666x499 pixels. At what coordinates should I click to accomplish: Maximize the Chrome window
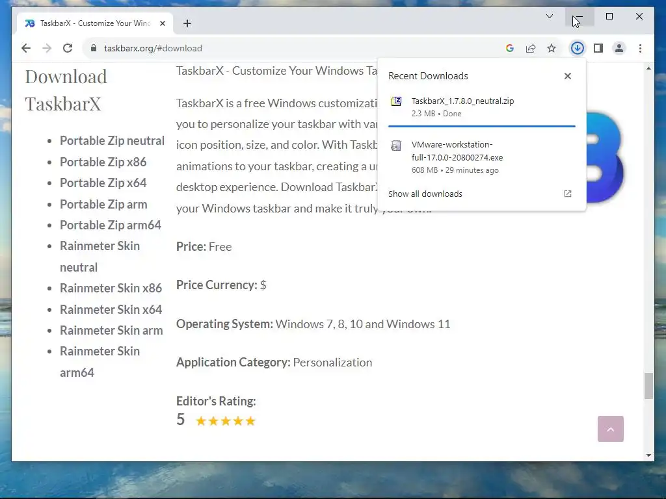pyautogui.click(x=609, y=16)
